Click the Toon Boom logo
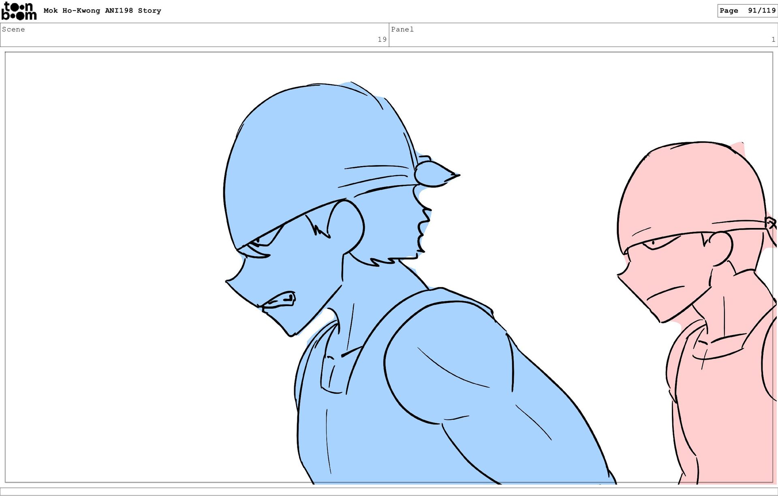778x503 pixels. [19, 11]
